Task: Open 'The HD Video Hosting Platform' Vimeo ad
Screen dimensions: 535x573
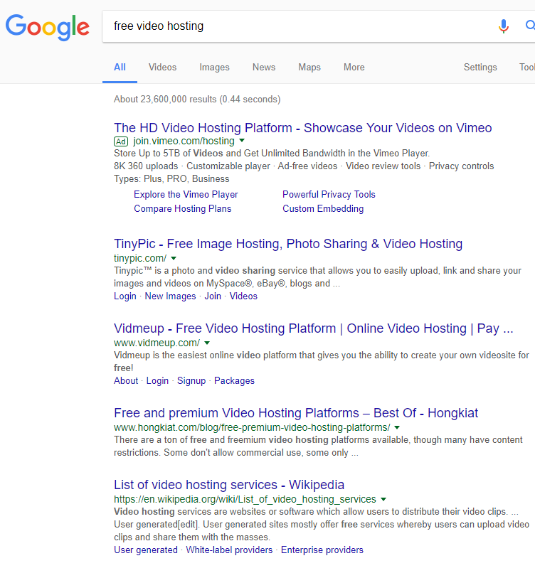Action: coord(303,128)
